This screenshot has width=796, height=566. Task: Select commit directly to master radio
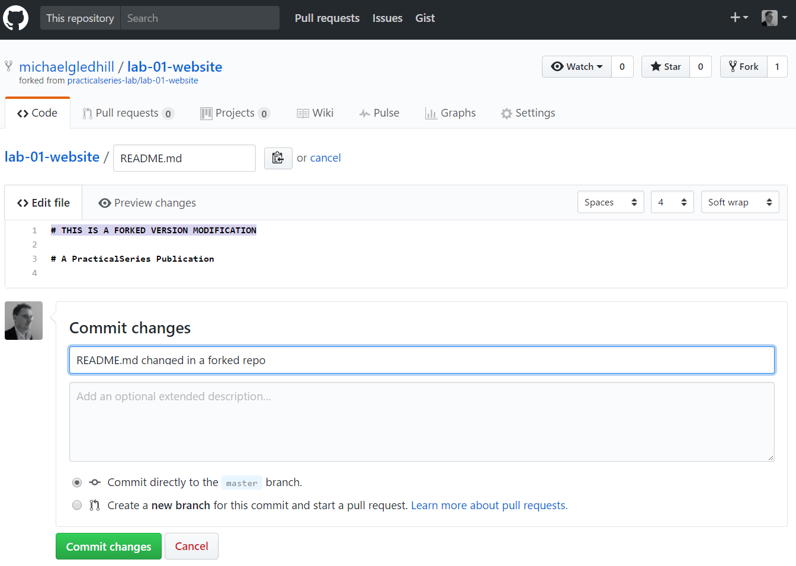(77, 483)
